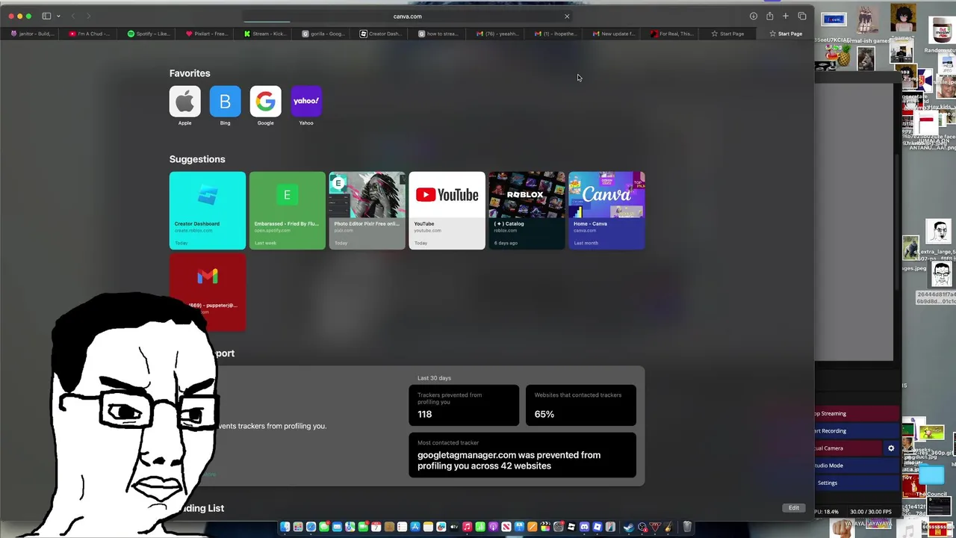This screenshot has width=956, height=538.
Task: Open Messages from the Dock
Action: tap(324, 527)
